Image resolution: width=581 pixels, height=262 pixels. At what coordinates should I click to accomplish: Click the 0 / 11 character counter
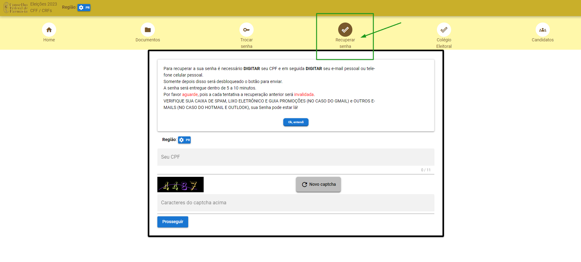pos(425,170)
